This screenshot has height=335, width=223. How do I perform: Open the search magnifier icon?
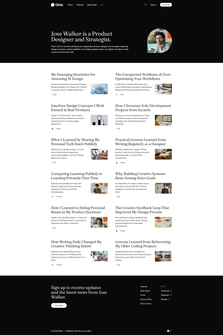point(146,5)
